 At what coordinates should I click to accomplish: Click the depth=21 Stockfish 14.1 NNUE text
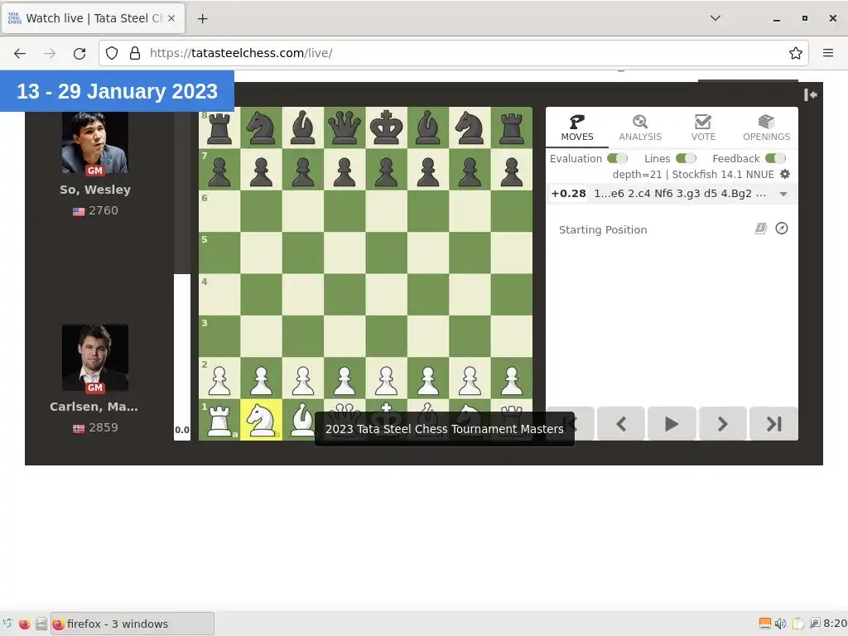[x=693, y=174]
